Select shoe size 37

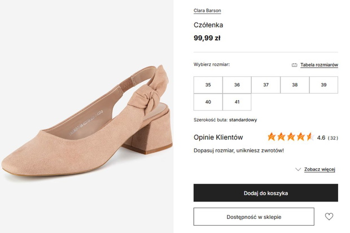click(266, 85)
